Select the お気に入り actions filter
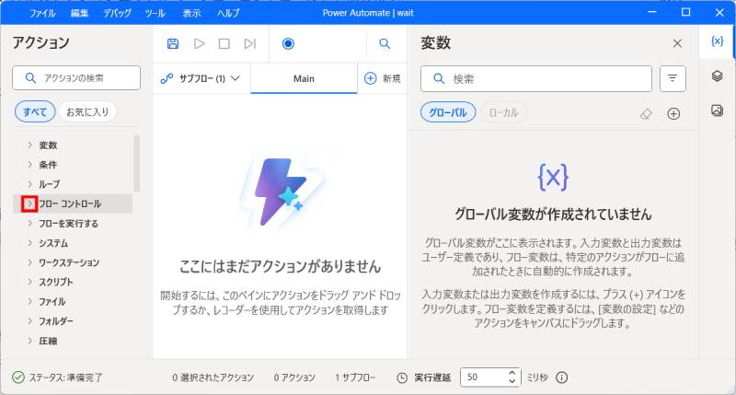Viewport: 736px width, 395px height. [x=86, y=112]
